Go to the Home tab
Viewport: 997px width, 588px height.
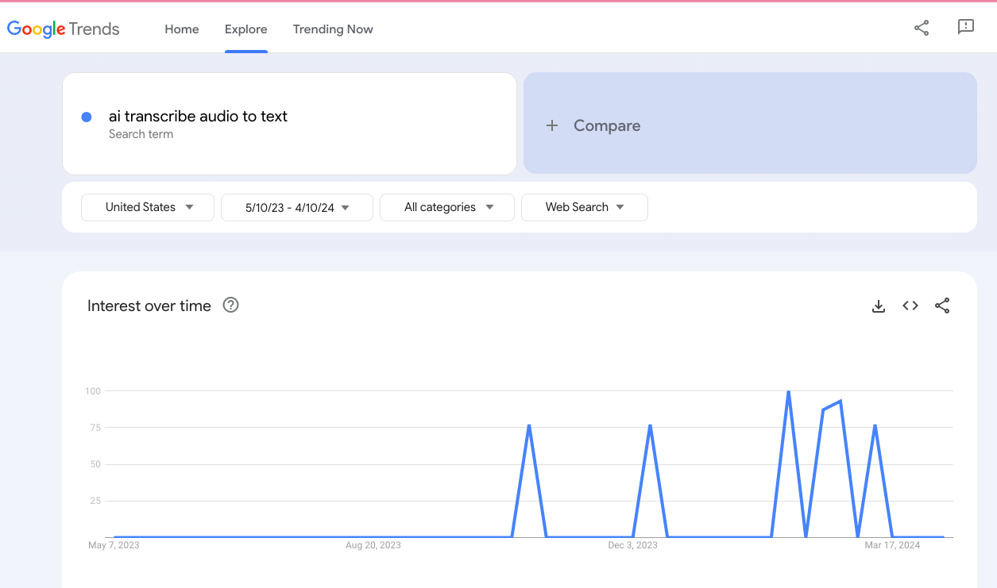click(x=182, y=29)
